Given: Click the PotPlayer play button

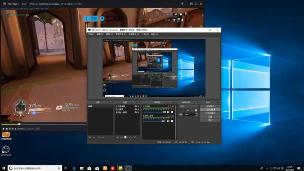Looking at the screenshot, I should pos(3,129).
